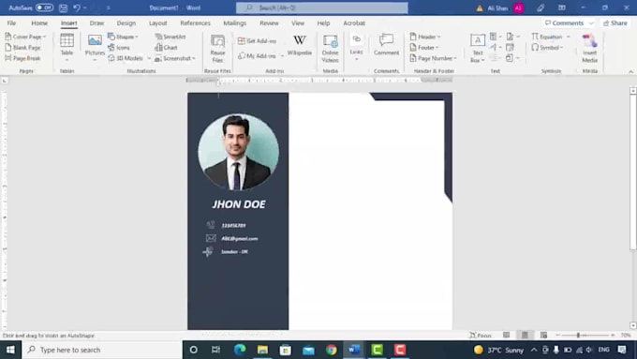Open the Windows Start menu
The image size is (637, 359).
(10, 350)
